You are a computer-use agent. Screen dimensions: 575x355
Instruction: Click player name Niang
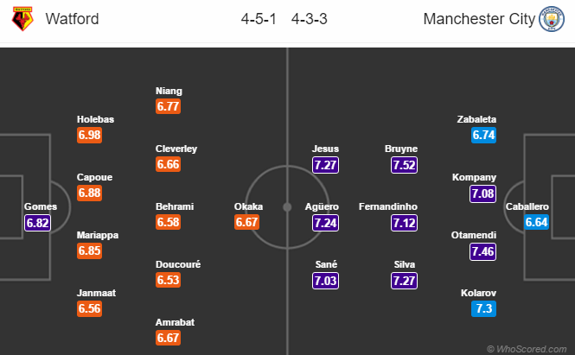point(169,91)
